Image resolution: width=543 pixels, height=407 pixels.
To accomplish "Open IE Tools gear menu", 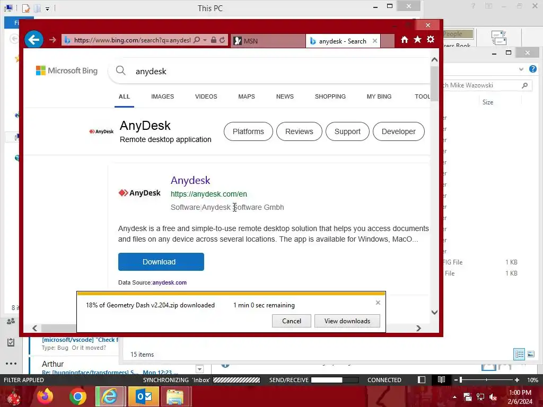I will 431,39.
